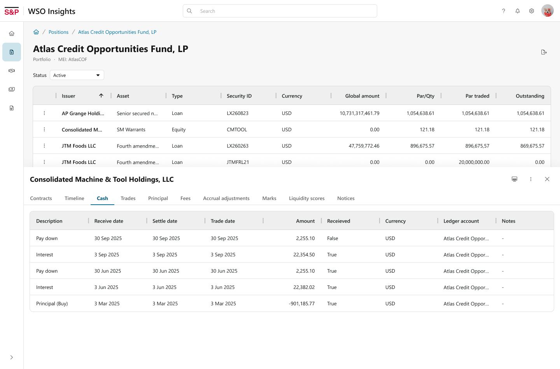The width and height of the screenshot is (560, 369).
Task: Follow the Atlas Credit Opportunities Fund breadcrumb link
Action: click(117, 32)
